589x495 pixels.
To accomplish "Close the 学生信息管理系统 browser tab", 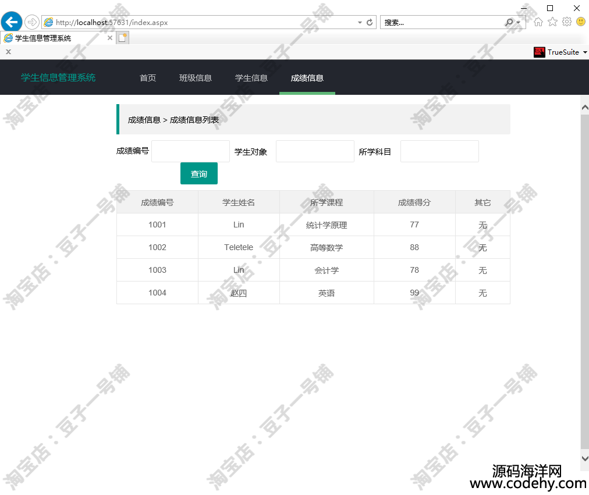I will tap(109, 38).
